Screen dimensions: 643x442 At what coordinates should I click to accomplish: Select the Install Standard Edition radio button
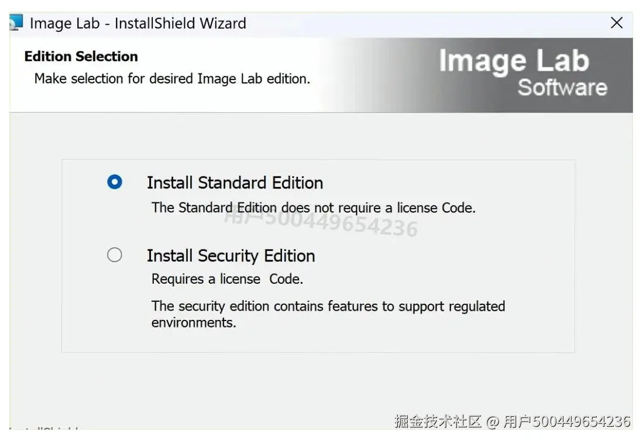click(x=115, y=182)
